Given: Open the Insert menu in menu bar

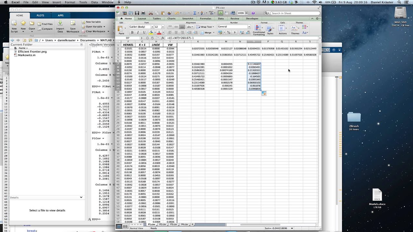Looking at the screenshot, I should [57, 2].
